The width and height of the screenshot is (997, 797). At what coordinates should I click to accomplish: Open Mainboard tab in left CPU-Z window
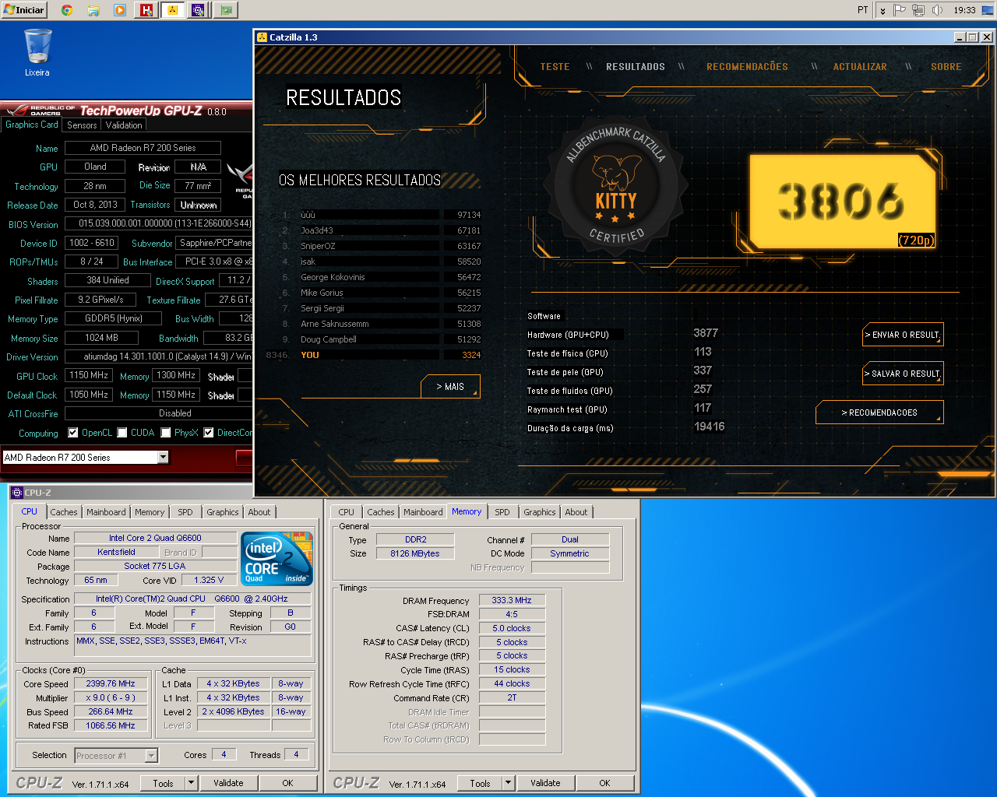point(106,512)
